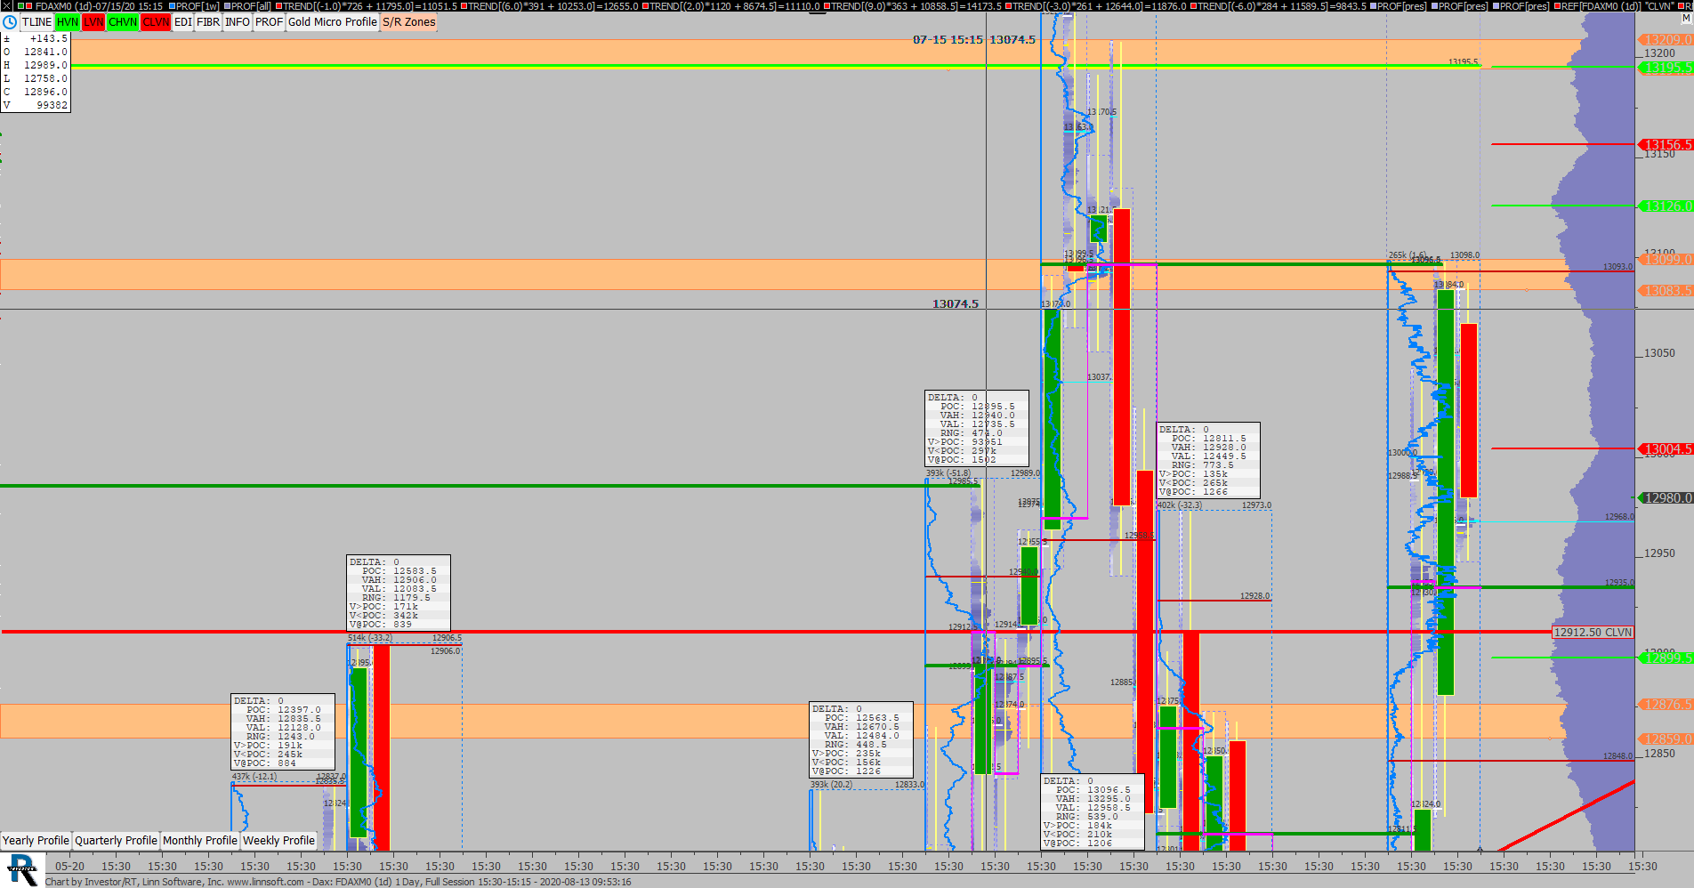
Task: Switch to Monthly Profile
Action: pos(200,840)
